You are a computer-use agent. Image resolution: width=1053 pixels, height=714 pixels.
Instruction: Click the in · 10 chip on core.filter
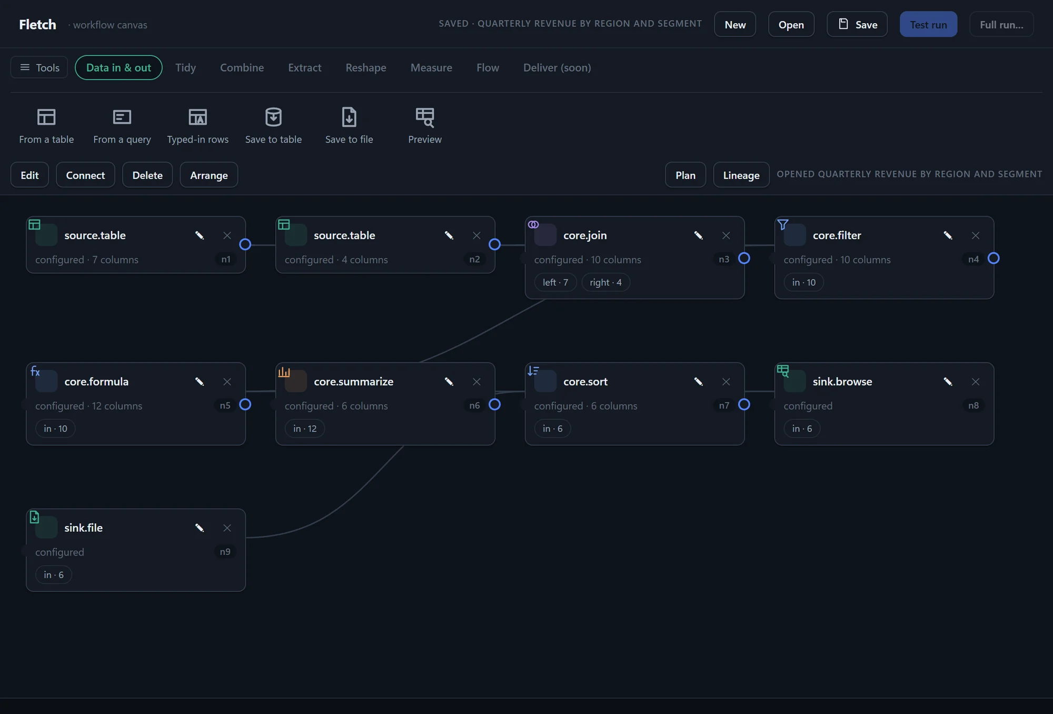[803, 282]
